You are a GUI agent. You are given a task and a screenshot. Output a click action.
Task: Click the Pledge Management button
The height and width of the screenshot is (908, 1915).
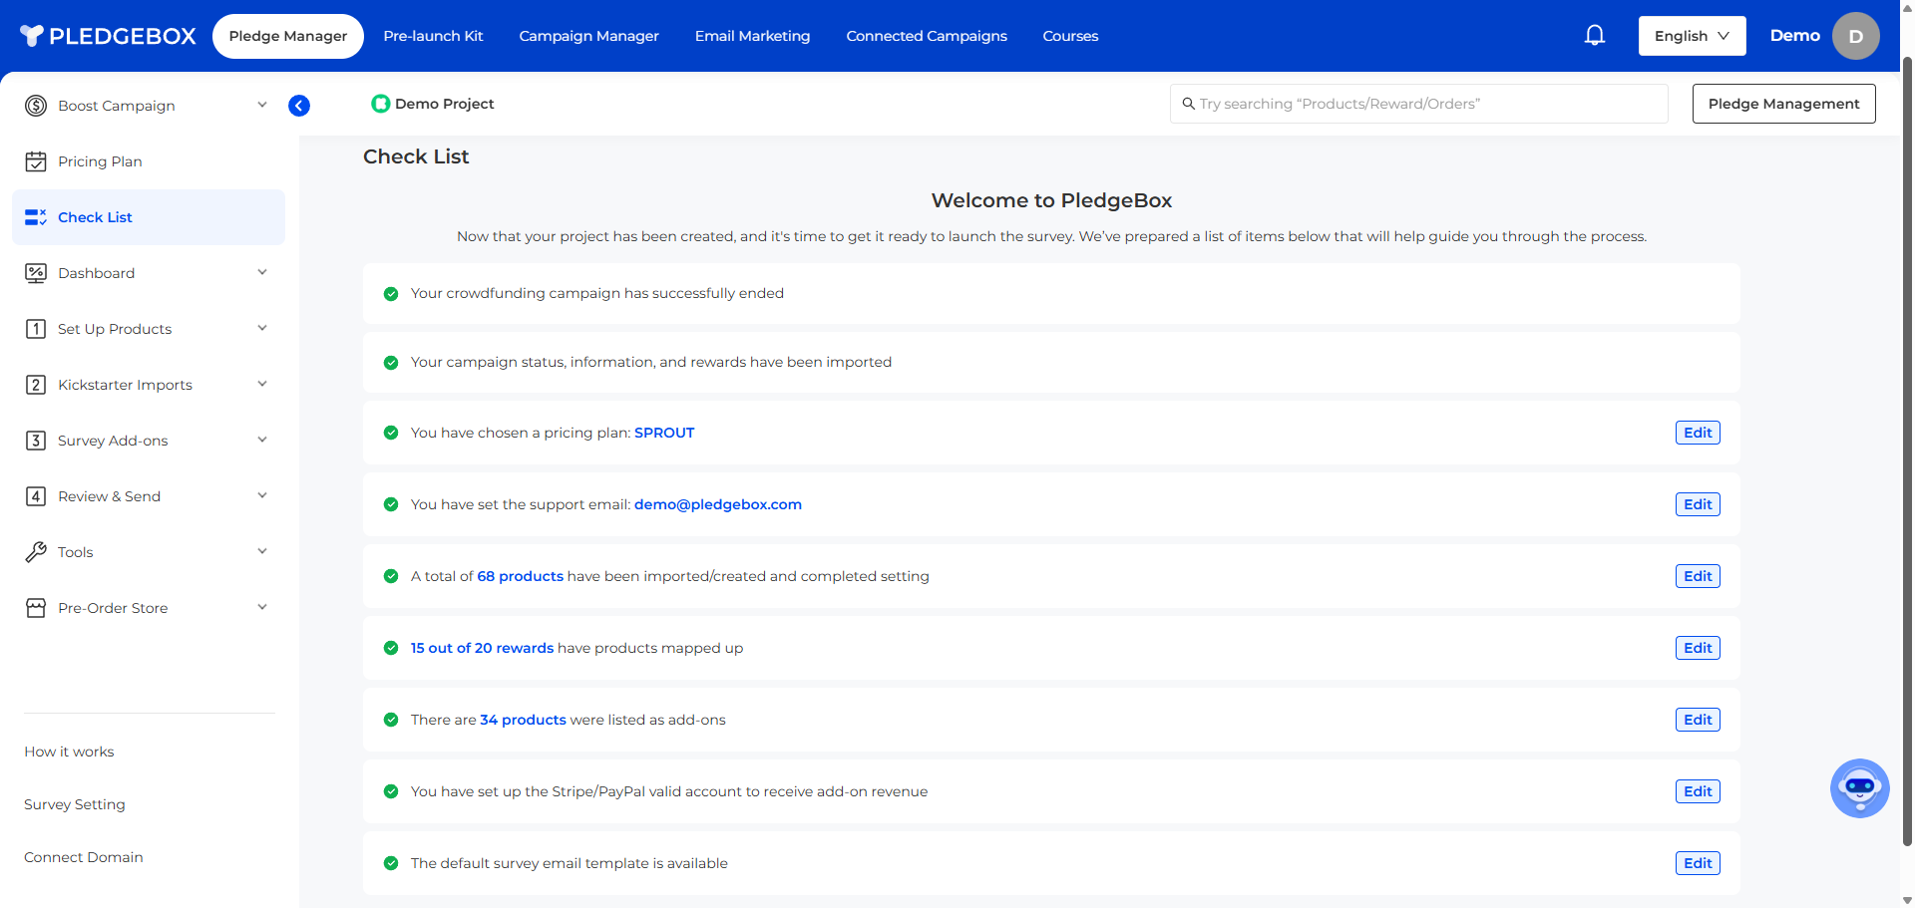click(x=1783, y=104)
